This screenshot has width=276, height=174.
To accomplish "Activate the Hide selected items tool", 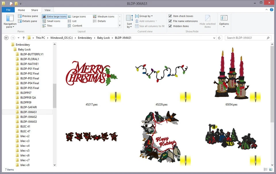I will [208, 21].
